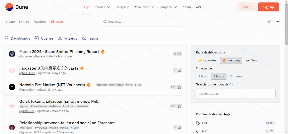Open the scam-sniffer avatar icon

point(12,54)
